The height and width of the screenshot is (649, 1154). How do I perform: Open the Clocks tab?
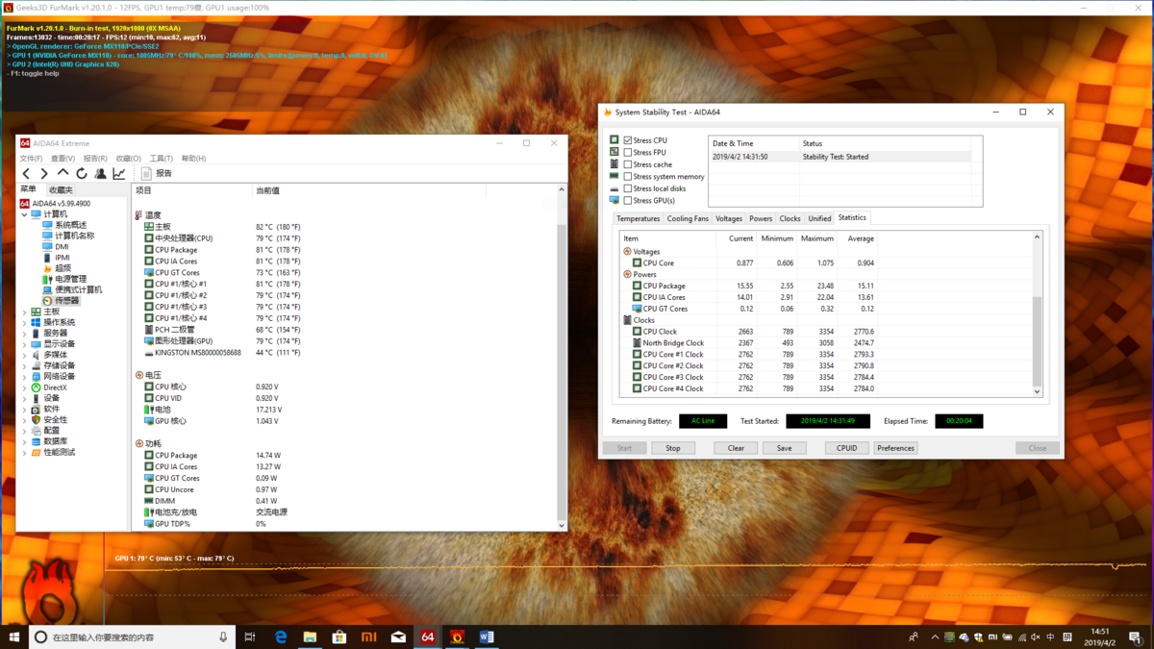click(x=790, y=218)
